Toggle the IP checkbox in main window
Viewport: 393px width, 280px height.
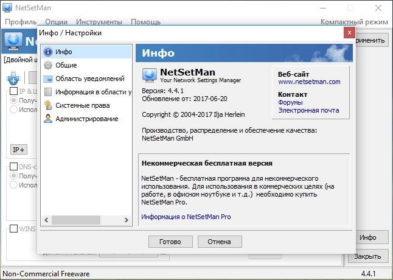13,91
